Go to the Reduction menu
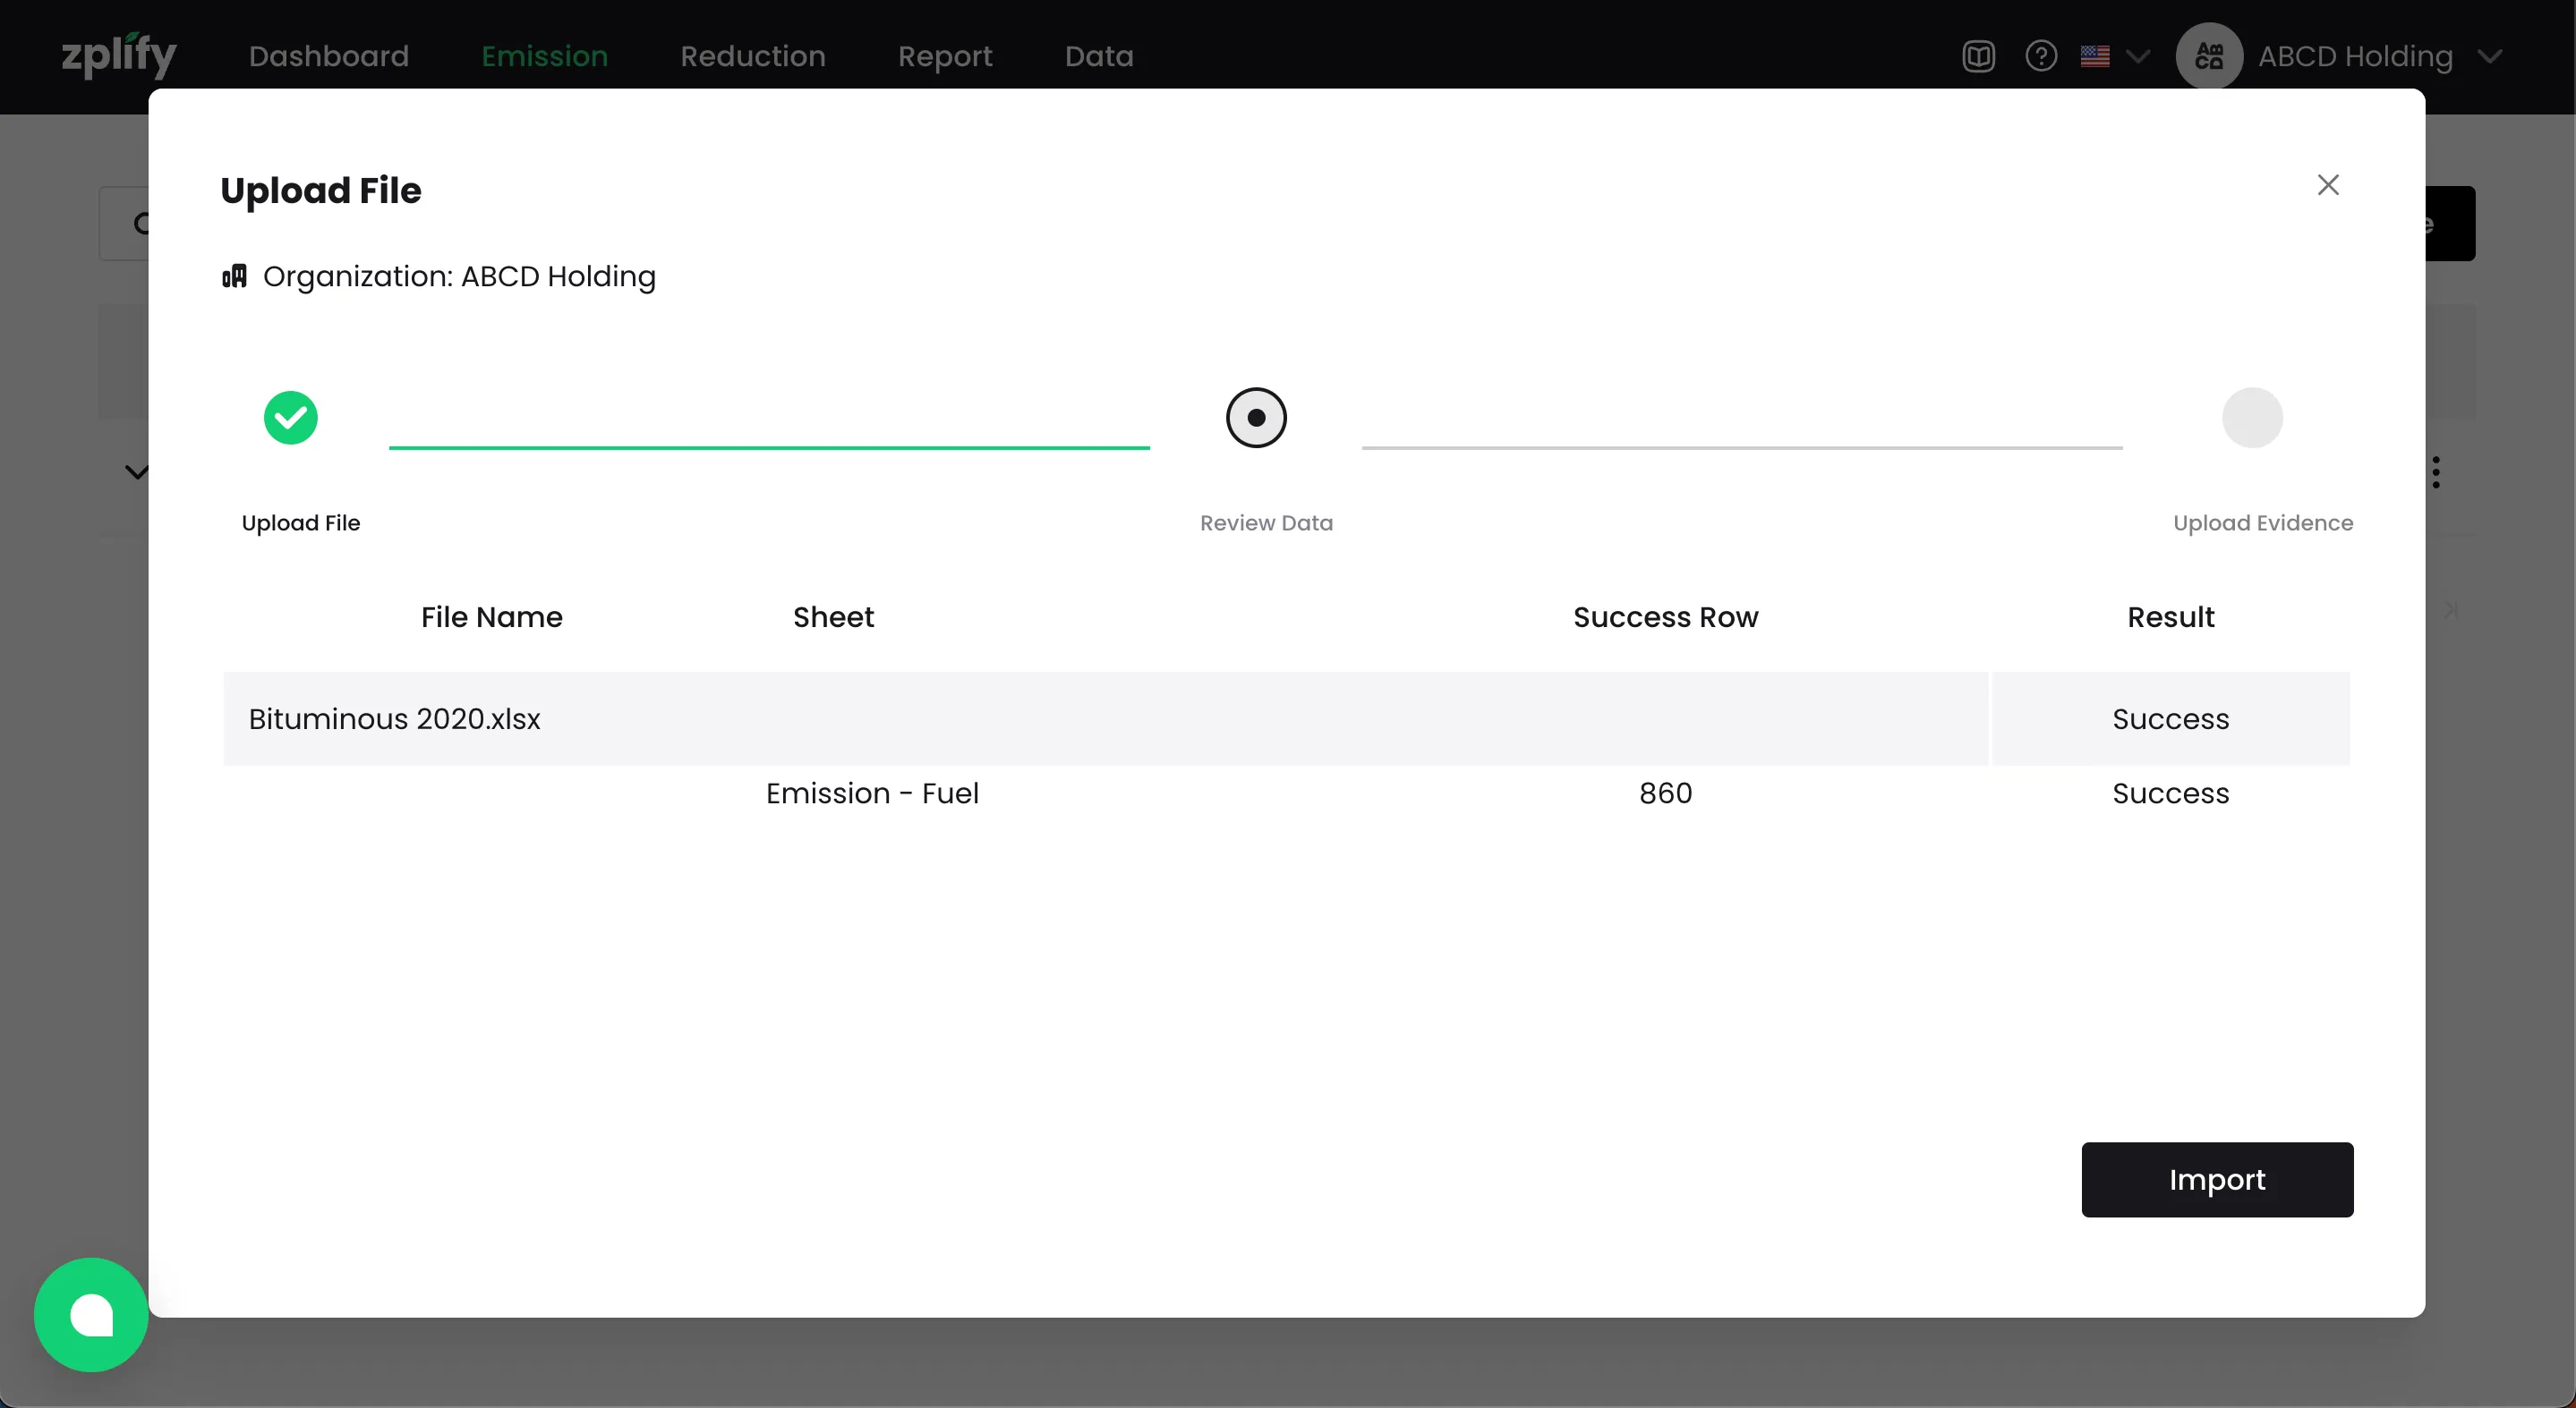 pyautogui.click(x=752, y=56)
